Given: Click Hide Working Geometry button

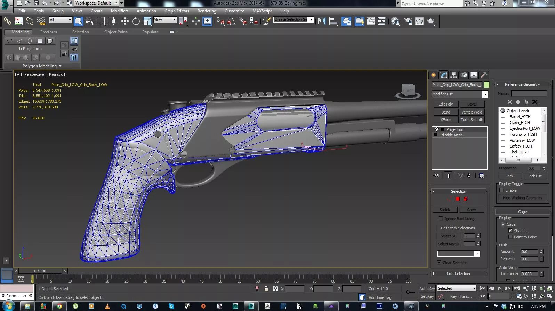Looking at the screenshot, I should pyautogui.click(x=523, y=198).
